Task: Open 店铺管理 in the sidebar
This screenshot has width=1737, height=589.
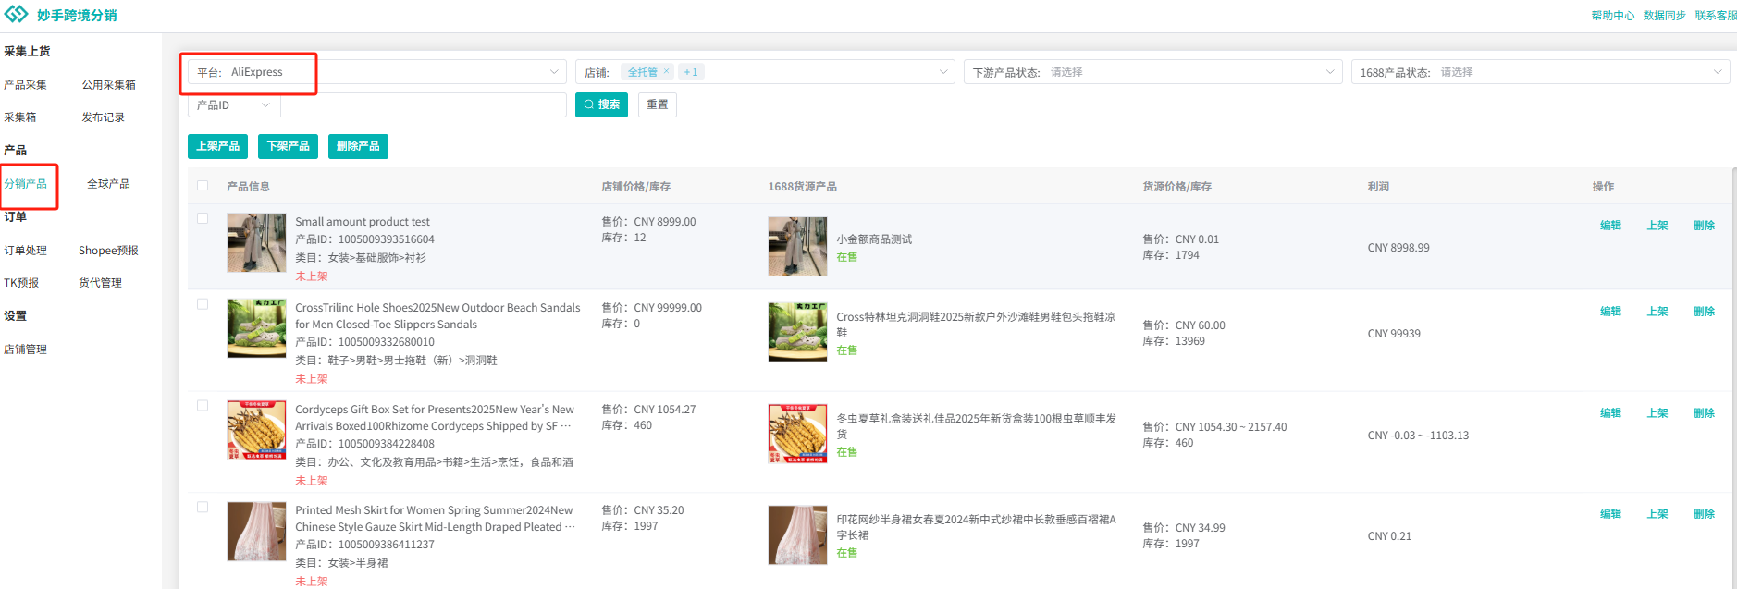Action: tap(25, 350)
